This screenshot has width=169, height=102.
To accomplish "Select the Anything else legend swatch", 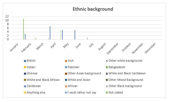I will pyautogui.click(x=25, y=93).
